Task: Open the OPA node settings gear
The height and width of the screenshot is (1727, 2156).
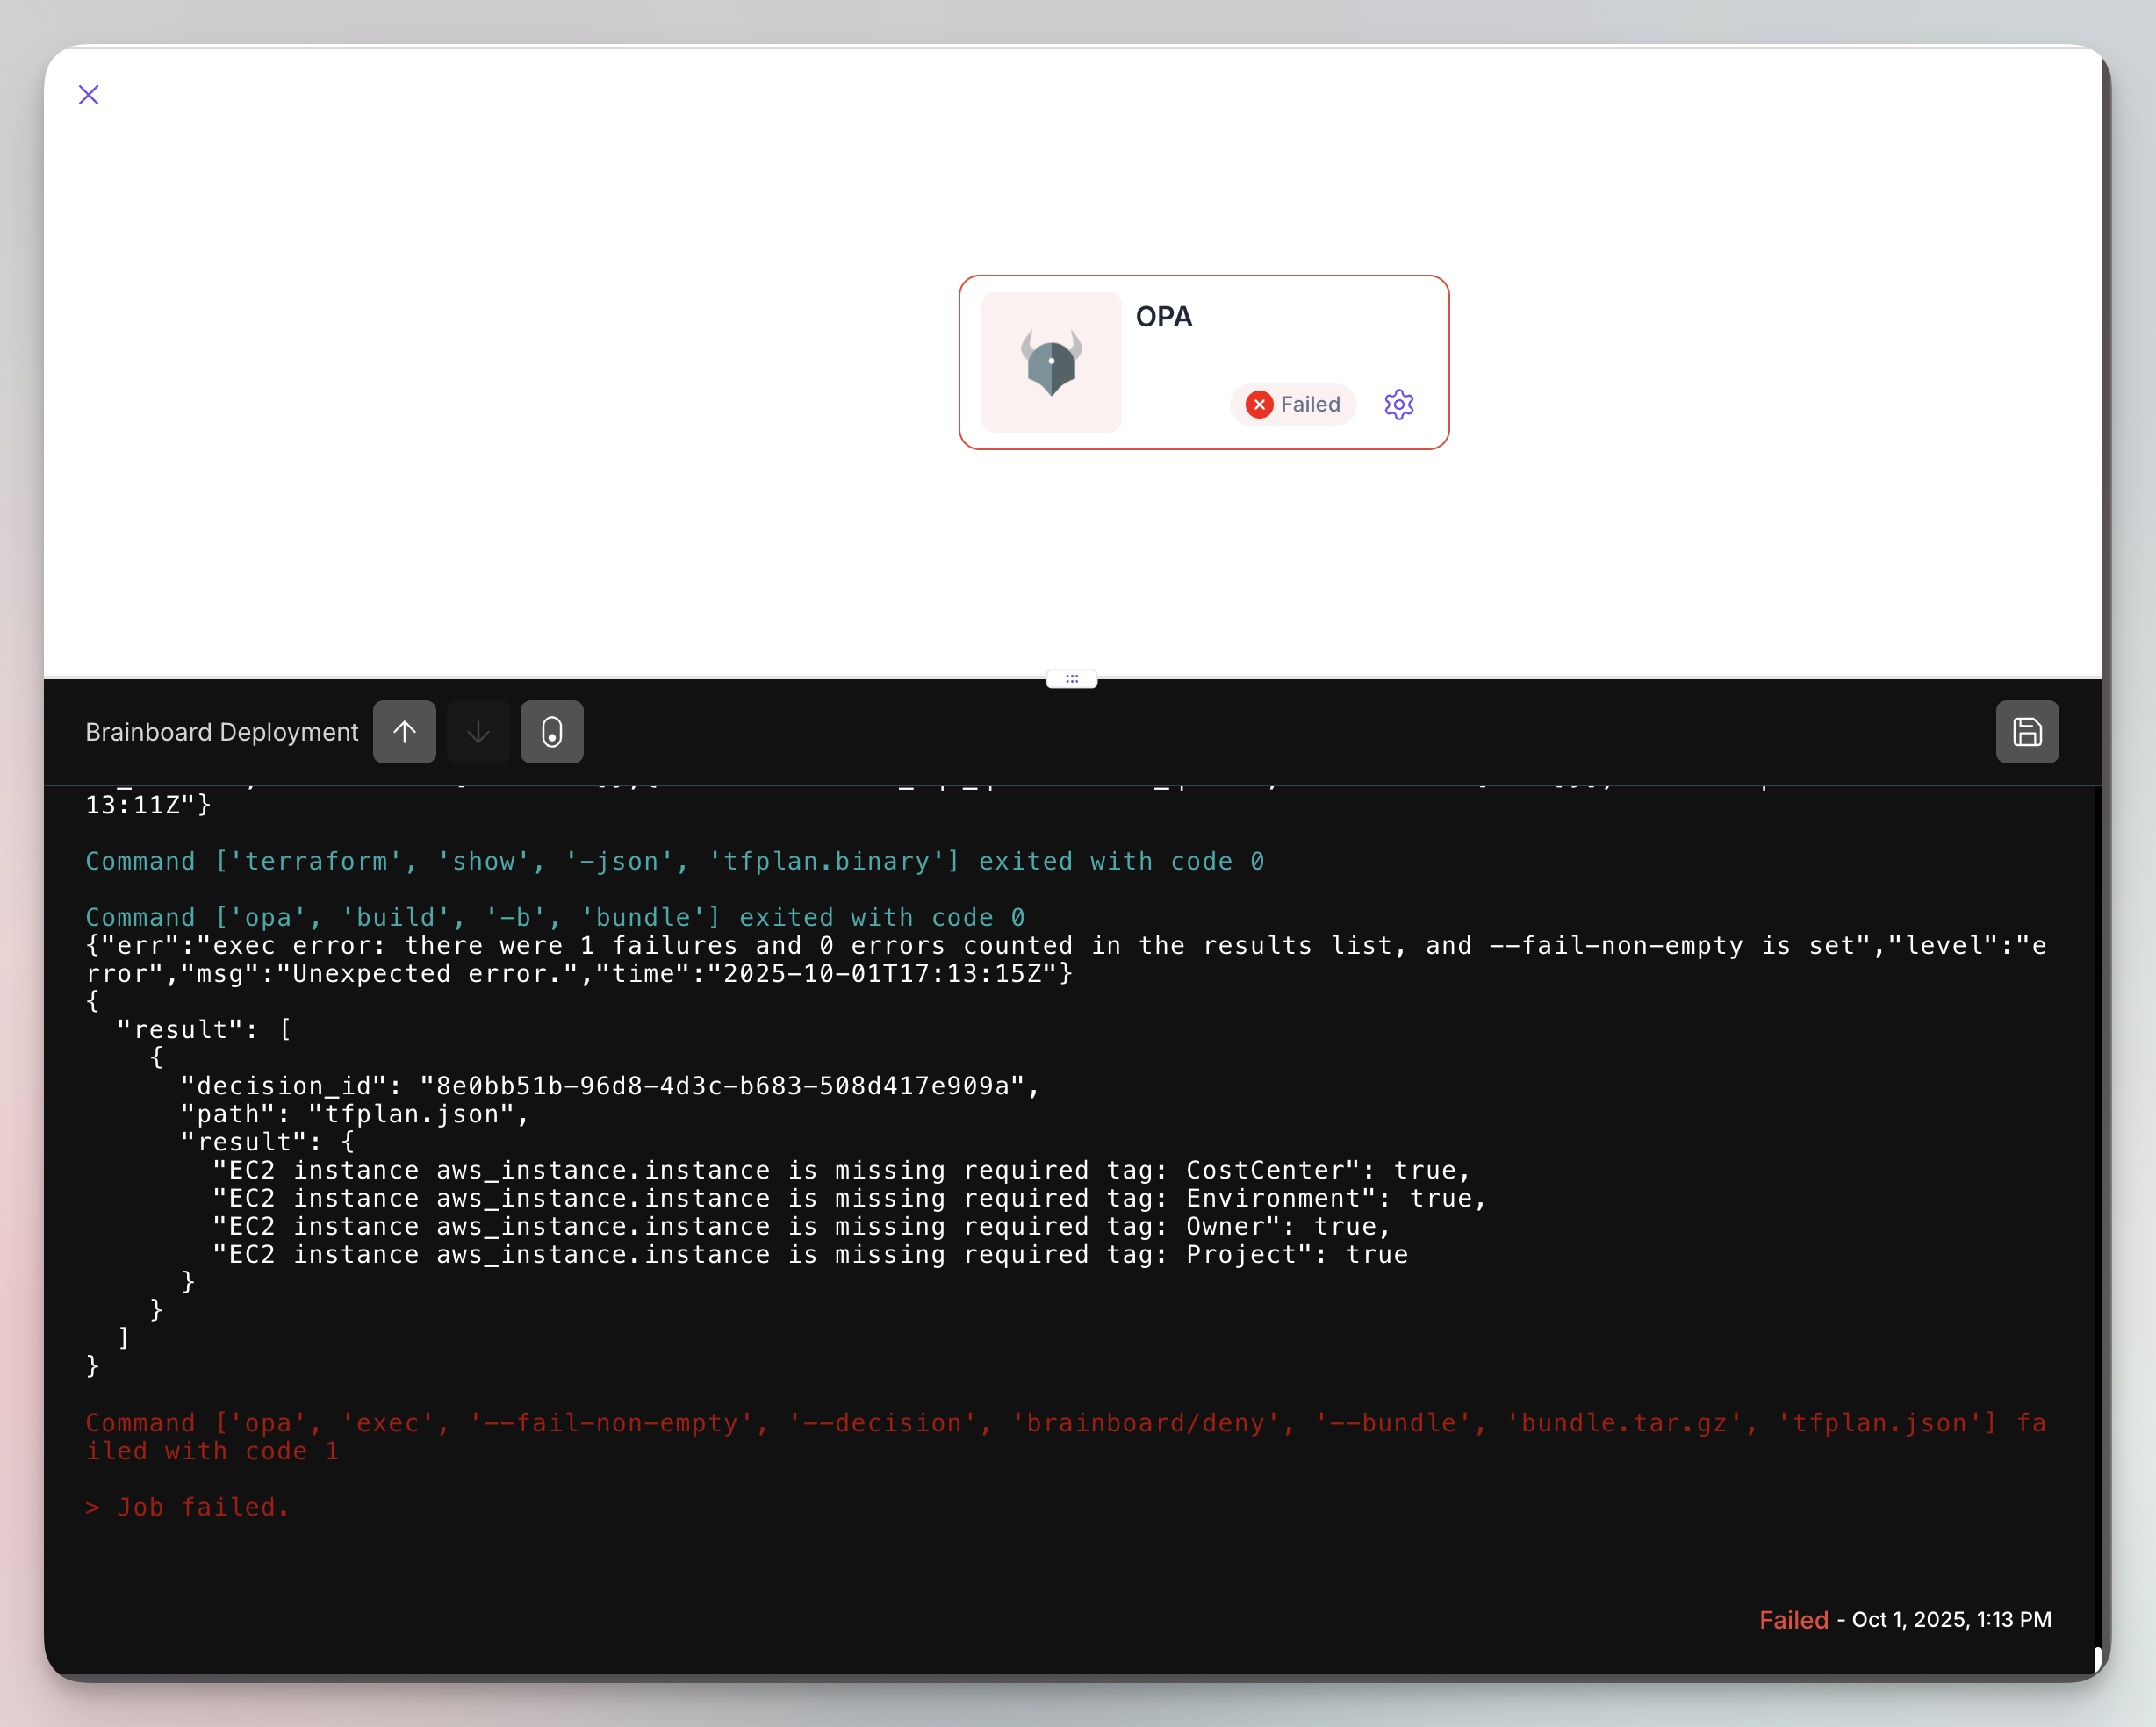Action: [x=1398, y=404]
